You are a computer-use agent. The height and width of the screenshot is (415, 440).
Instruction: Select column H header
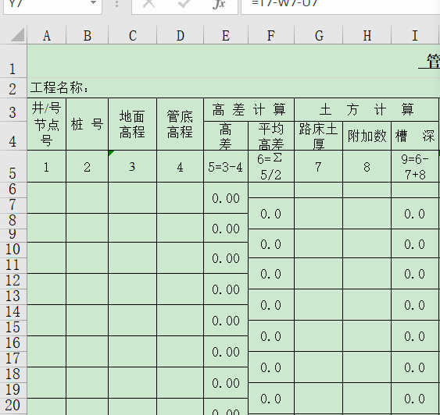[x=367, y=35]
